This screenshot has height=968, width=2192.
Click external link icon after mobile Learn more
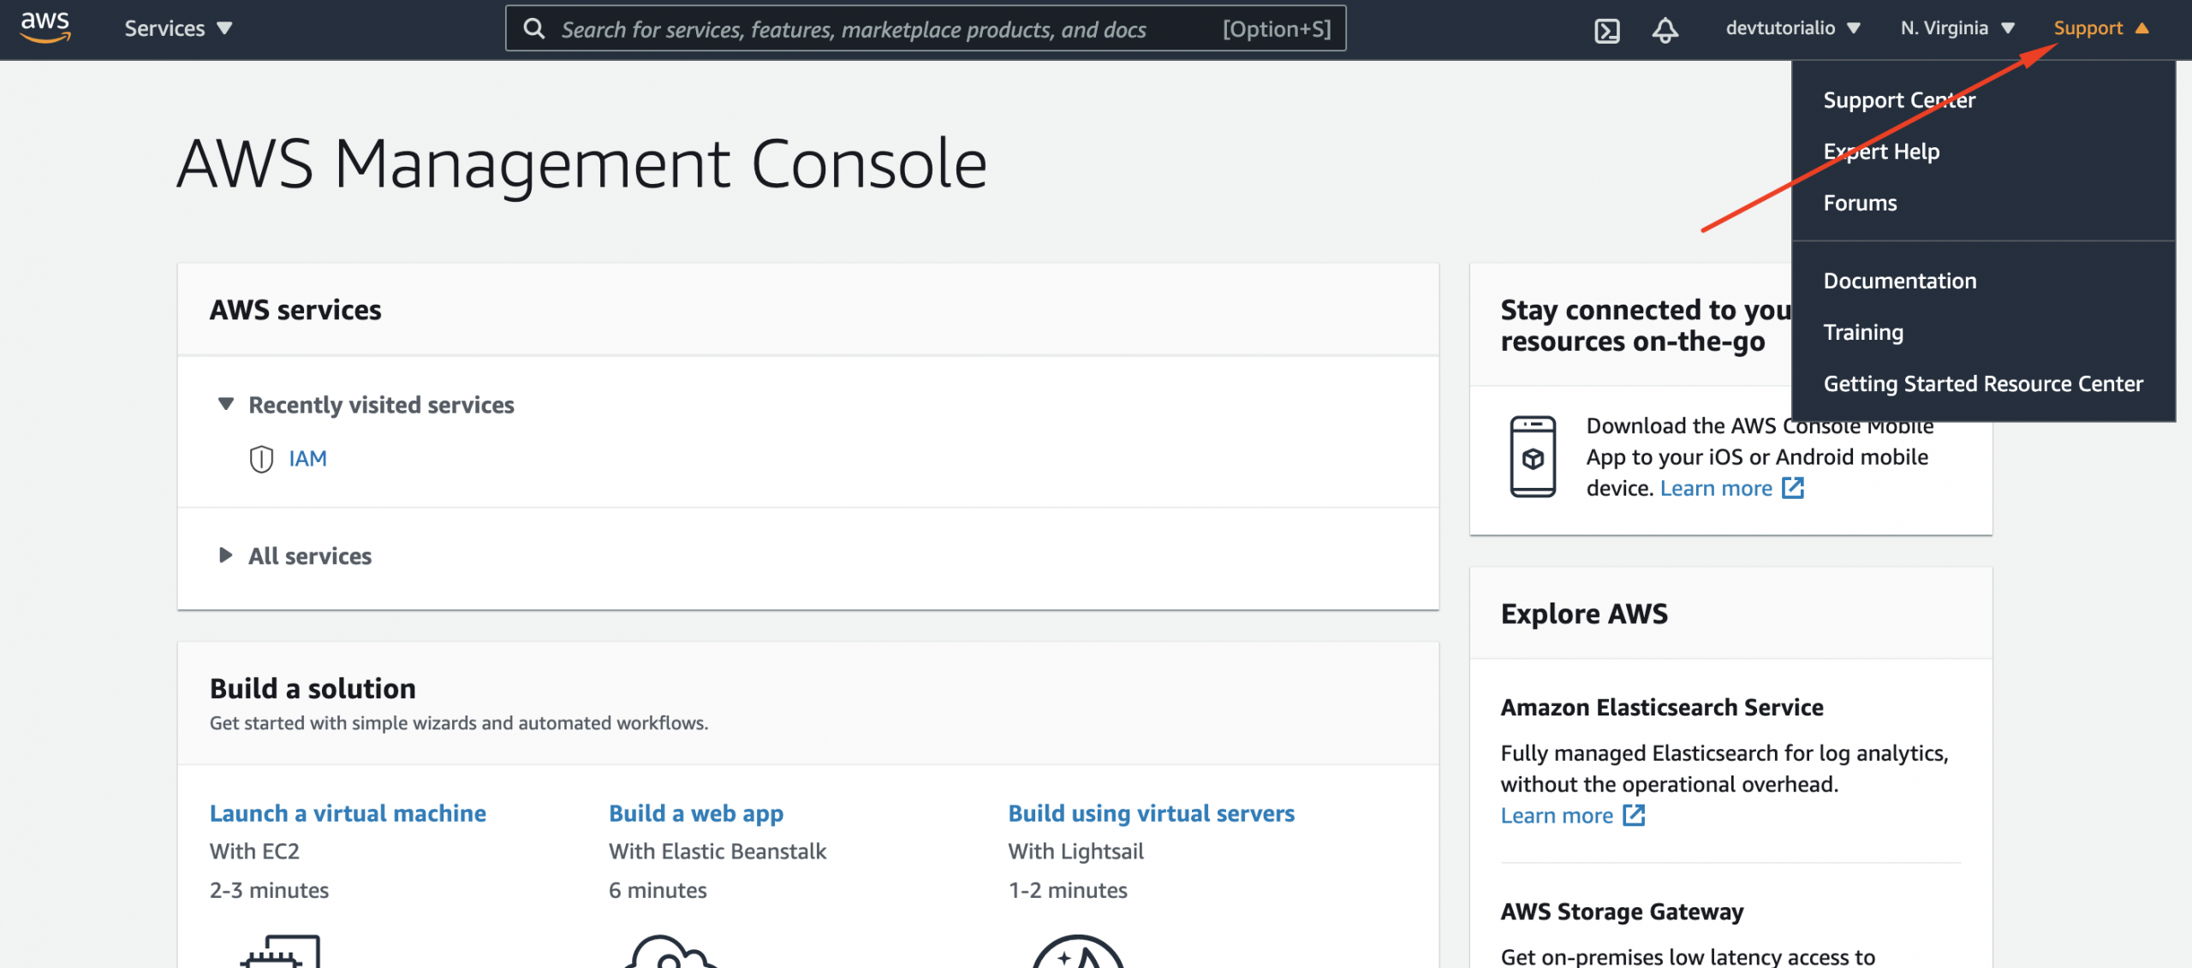tap(1793, 488)
